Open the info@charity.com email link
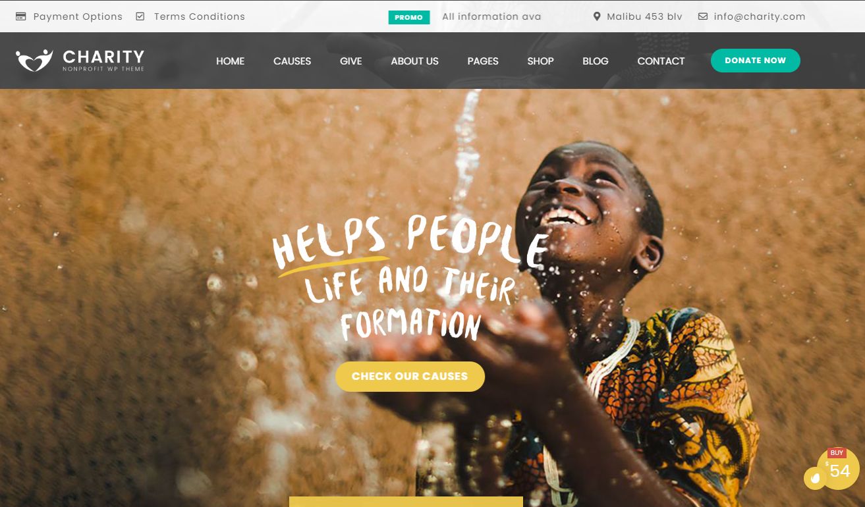This screenshot has width=865, height=507. pyautogui.click(x=760, y=16)
